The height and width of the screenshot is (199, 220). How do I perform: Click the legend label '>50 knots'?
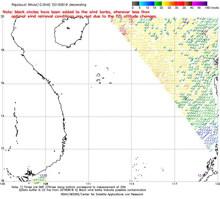click(x=212, y=8)
